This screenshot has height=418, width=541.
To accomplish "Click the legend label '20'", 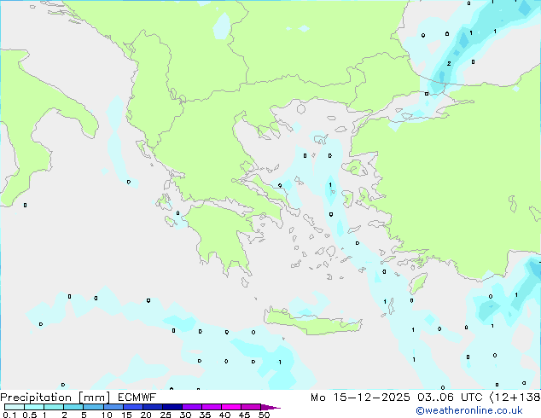I will 146,415.
